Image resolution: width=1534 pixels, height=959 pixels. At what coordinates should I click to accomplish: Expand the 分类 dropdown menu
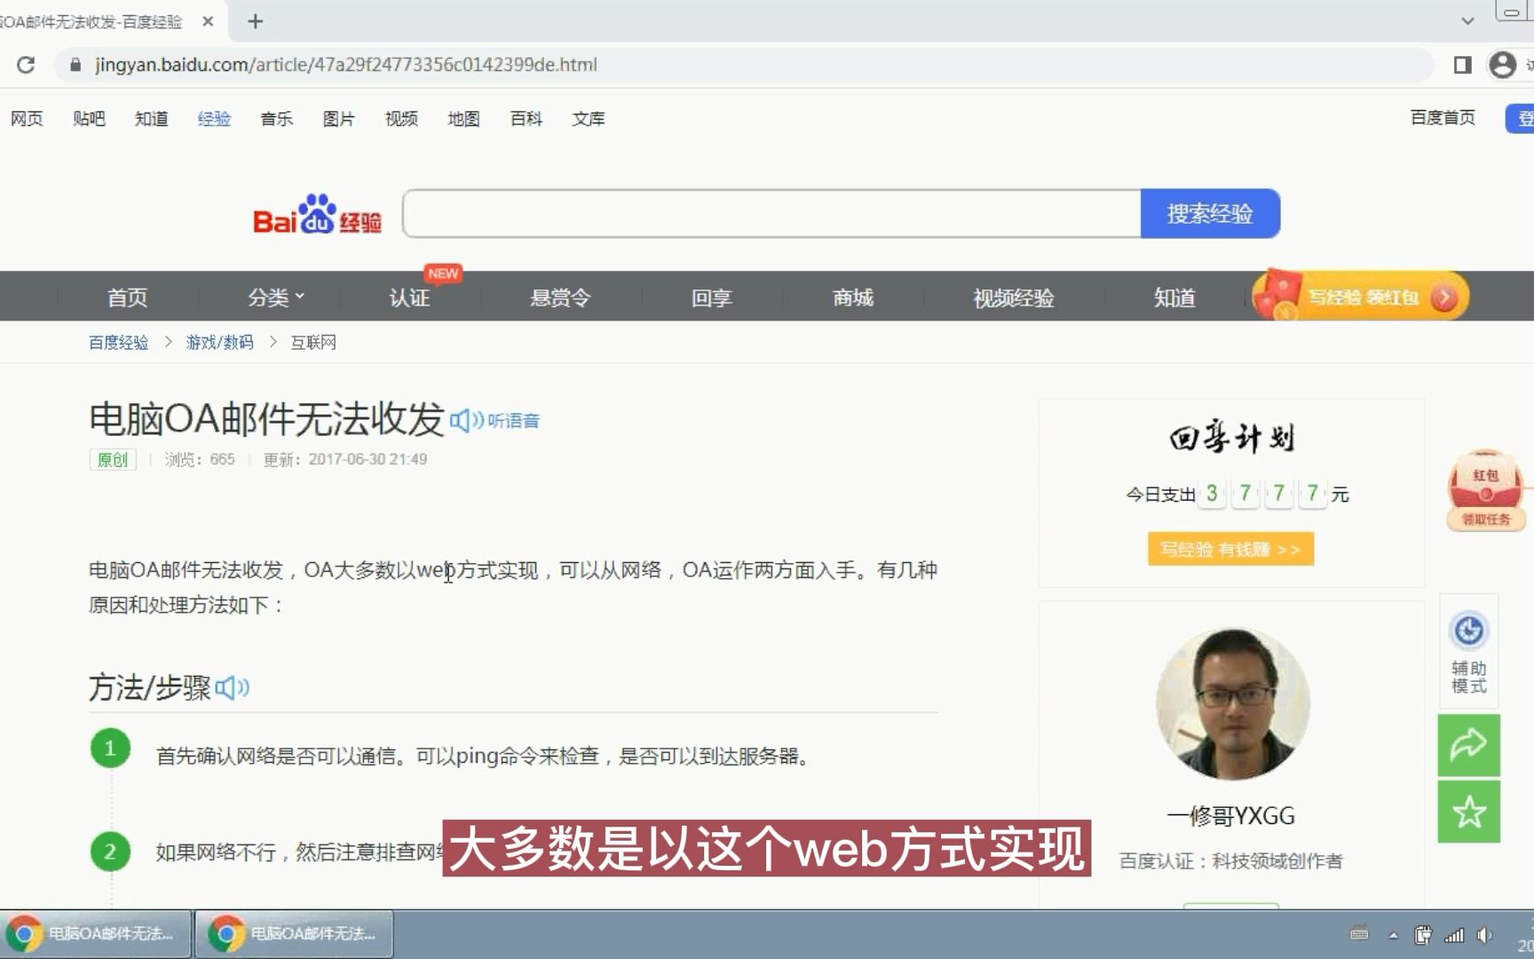[x=276, y=297]
